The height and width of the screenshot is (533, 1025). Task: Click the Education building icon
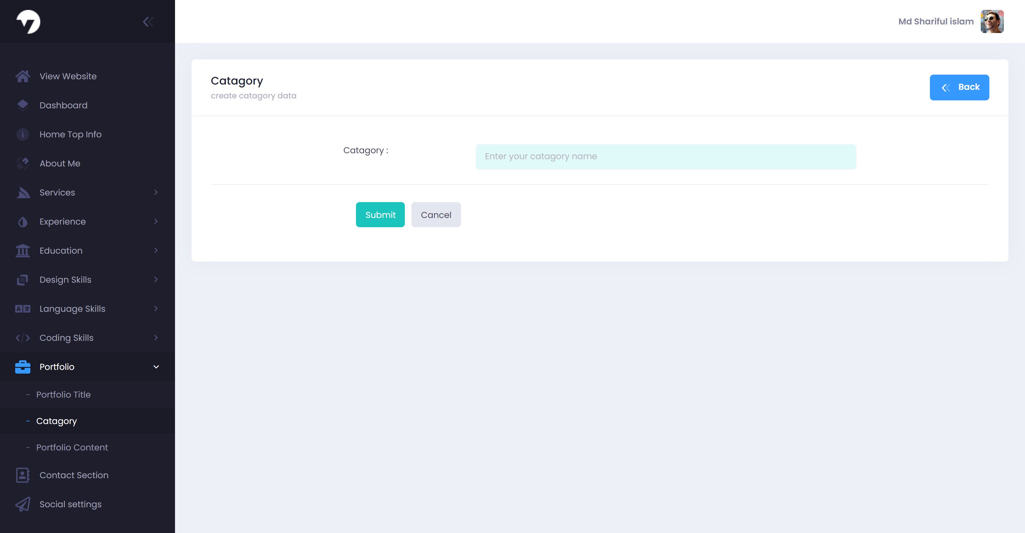point(23,250)
